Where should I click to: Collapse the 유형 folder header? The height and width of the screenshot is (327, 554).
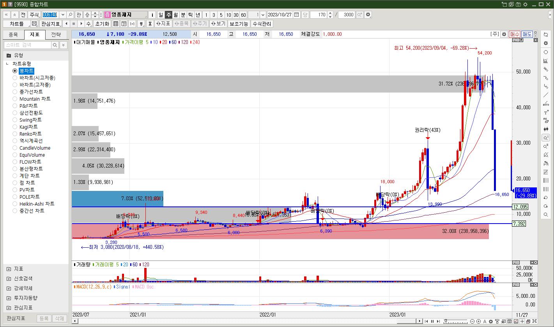pyautogui.click(x=35, y=55)
